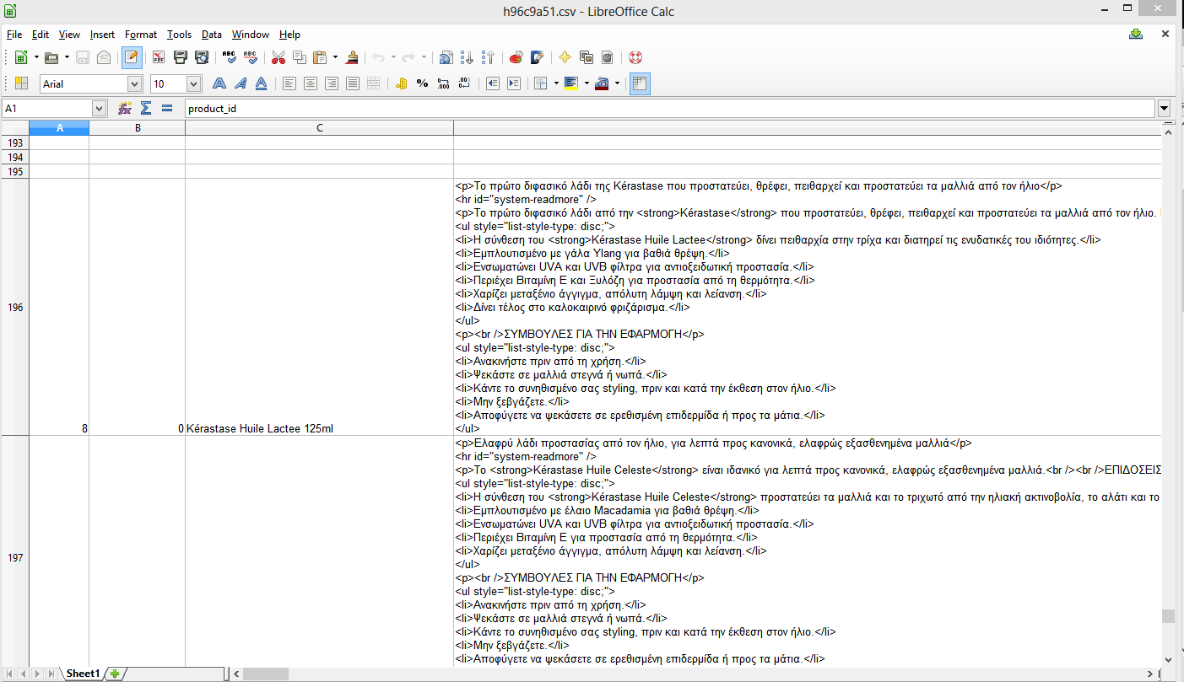Viewport: 1184px width, 682px height.
Task: Toggle Underline formatting
Action: point(262,83)
